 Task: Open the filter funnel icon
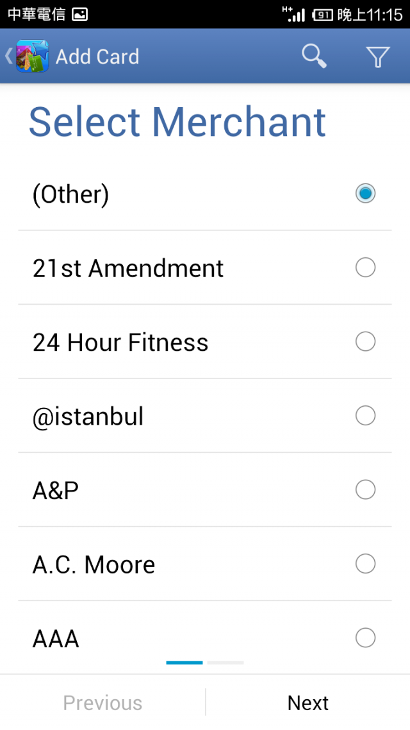pos(377,57)
